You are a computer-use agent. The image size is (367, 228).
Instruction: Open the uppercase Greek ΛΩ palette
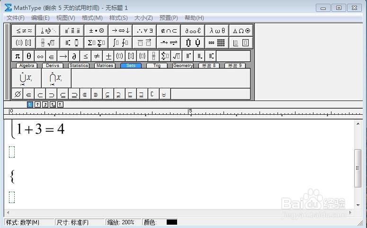click(241, 31)
